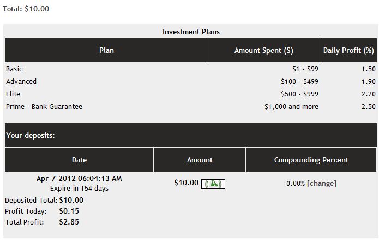Click the Your deposits section header
This screenshot has width=379, height=242.
tap(30, 136)
